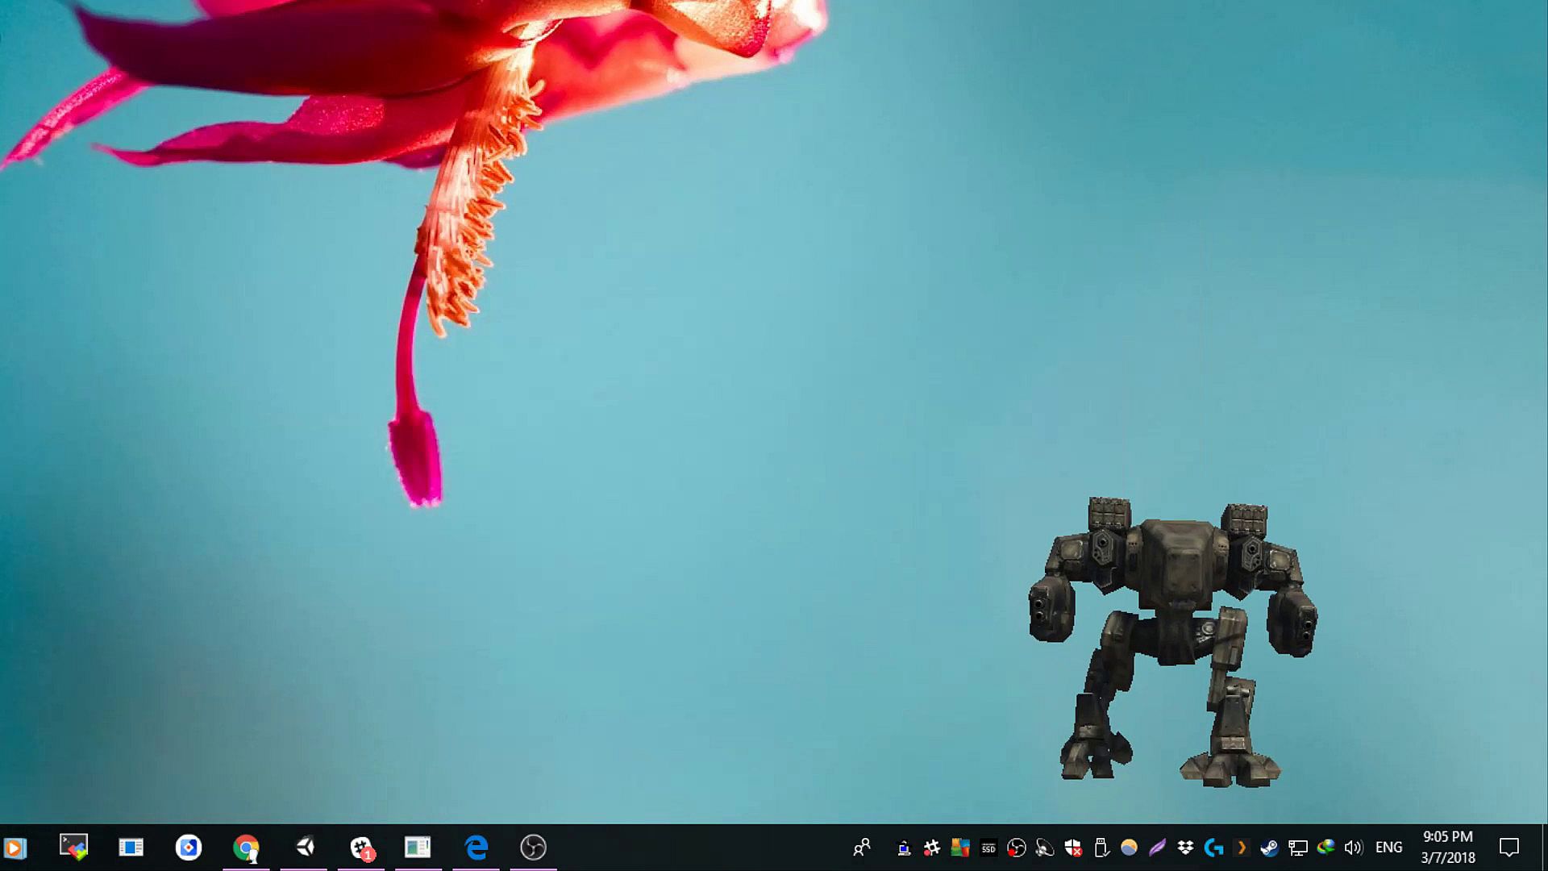Open the blue window app on the taskbar
The width and height of the screenshot is (1548, 871).
(x=131, y=848)
